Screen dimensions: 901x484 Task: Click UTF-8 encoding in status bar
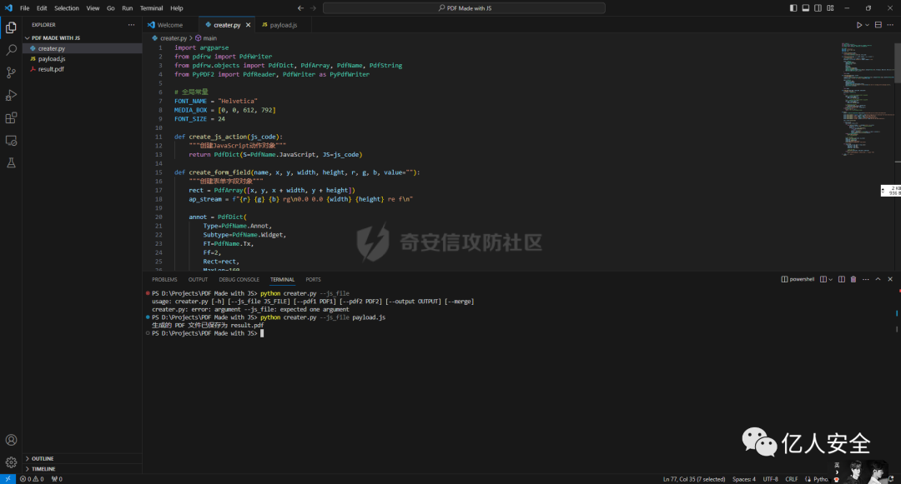[x=771, y=479]
